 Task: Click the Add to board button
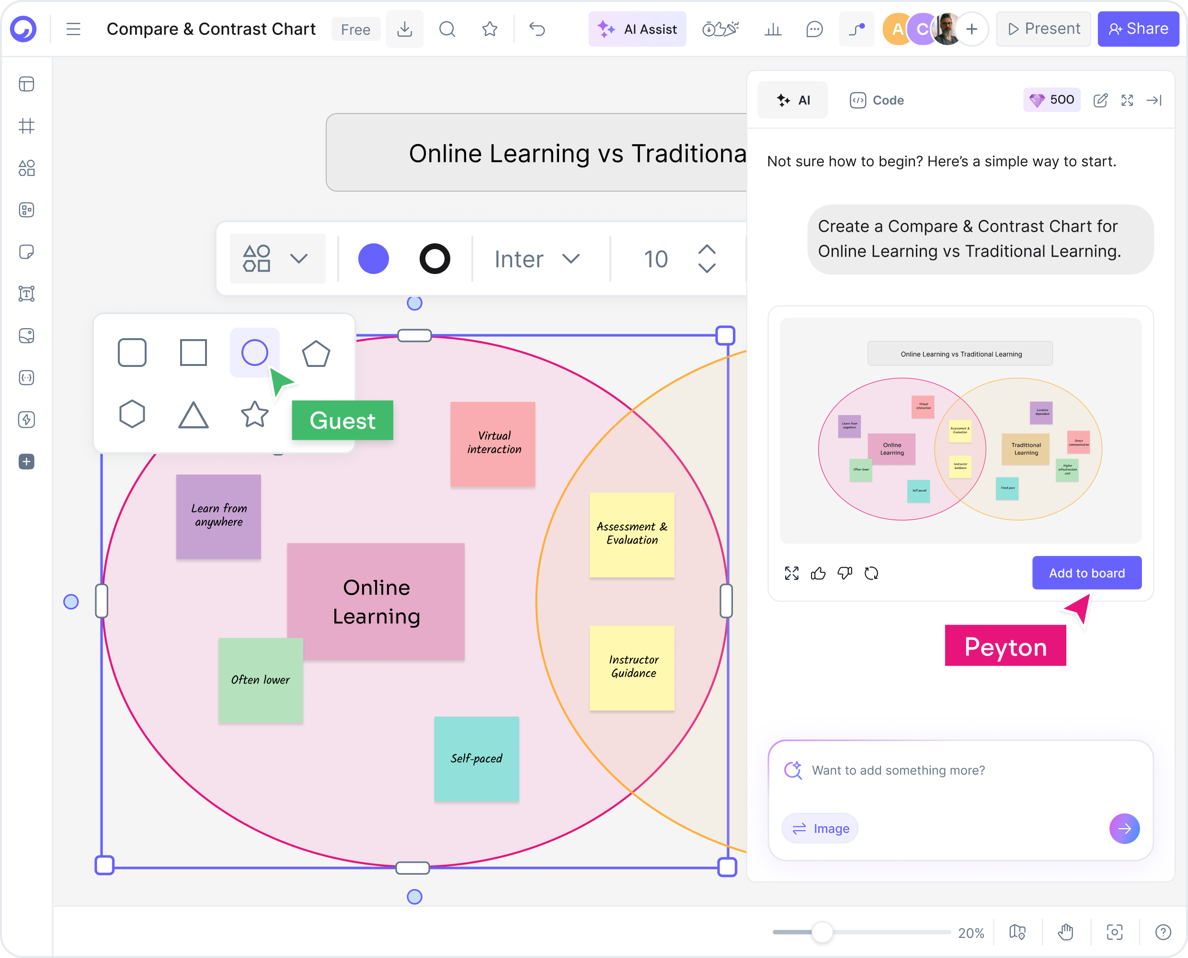coord(1087,573)
